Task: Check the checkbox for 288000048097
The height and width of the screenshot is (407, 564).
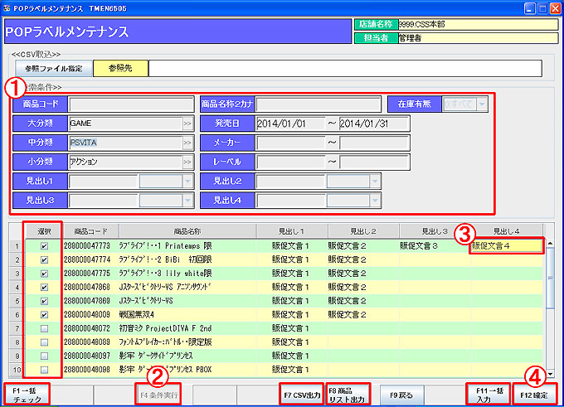Action: click(44, 356)
